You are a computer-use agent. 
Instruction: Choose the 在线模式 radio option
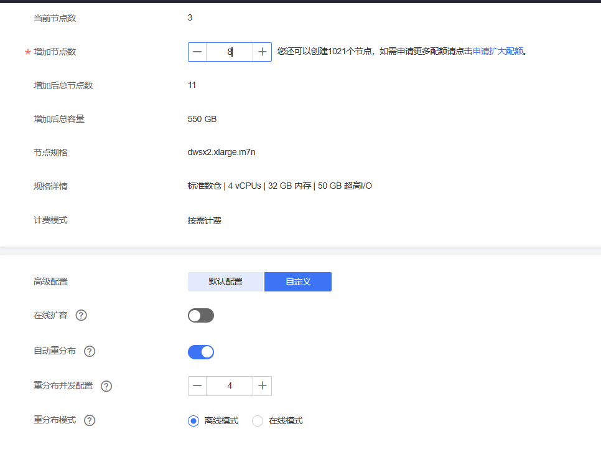(258, 421)
